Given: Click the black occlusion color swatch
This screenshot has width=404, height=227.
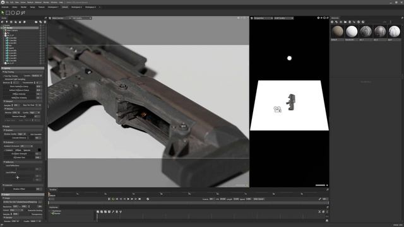Looking at the screenshot, I should tap(39, 150).
